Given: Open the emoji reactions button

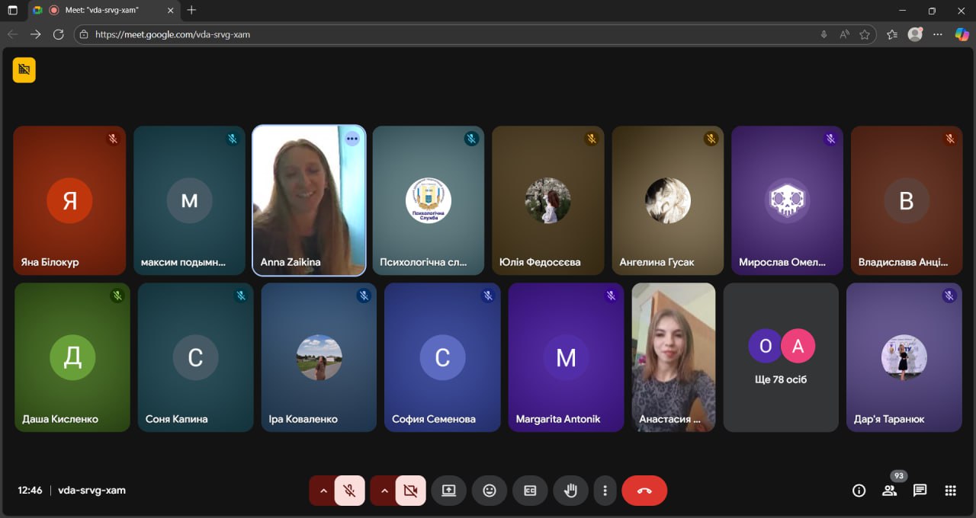Looking at the screenshot, I should (490, 491).
